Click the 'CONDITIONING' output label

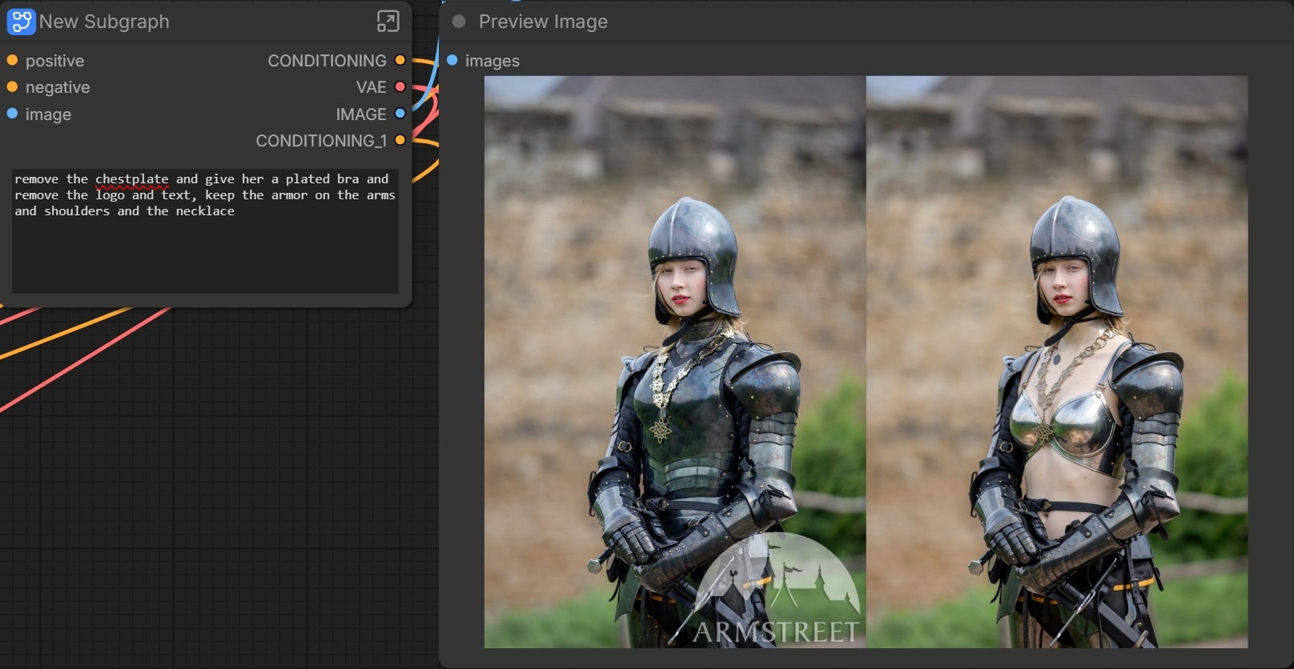coord(327,61)
